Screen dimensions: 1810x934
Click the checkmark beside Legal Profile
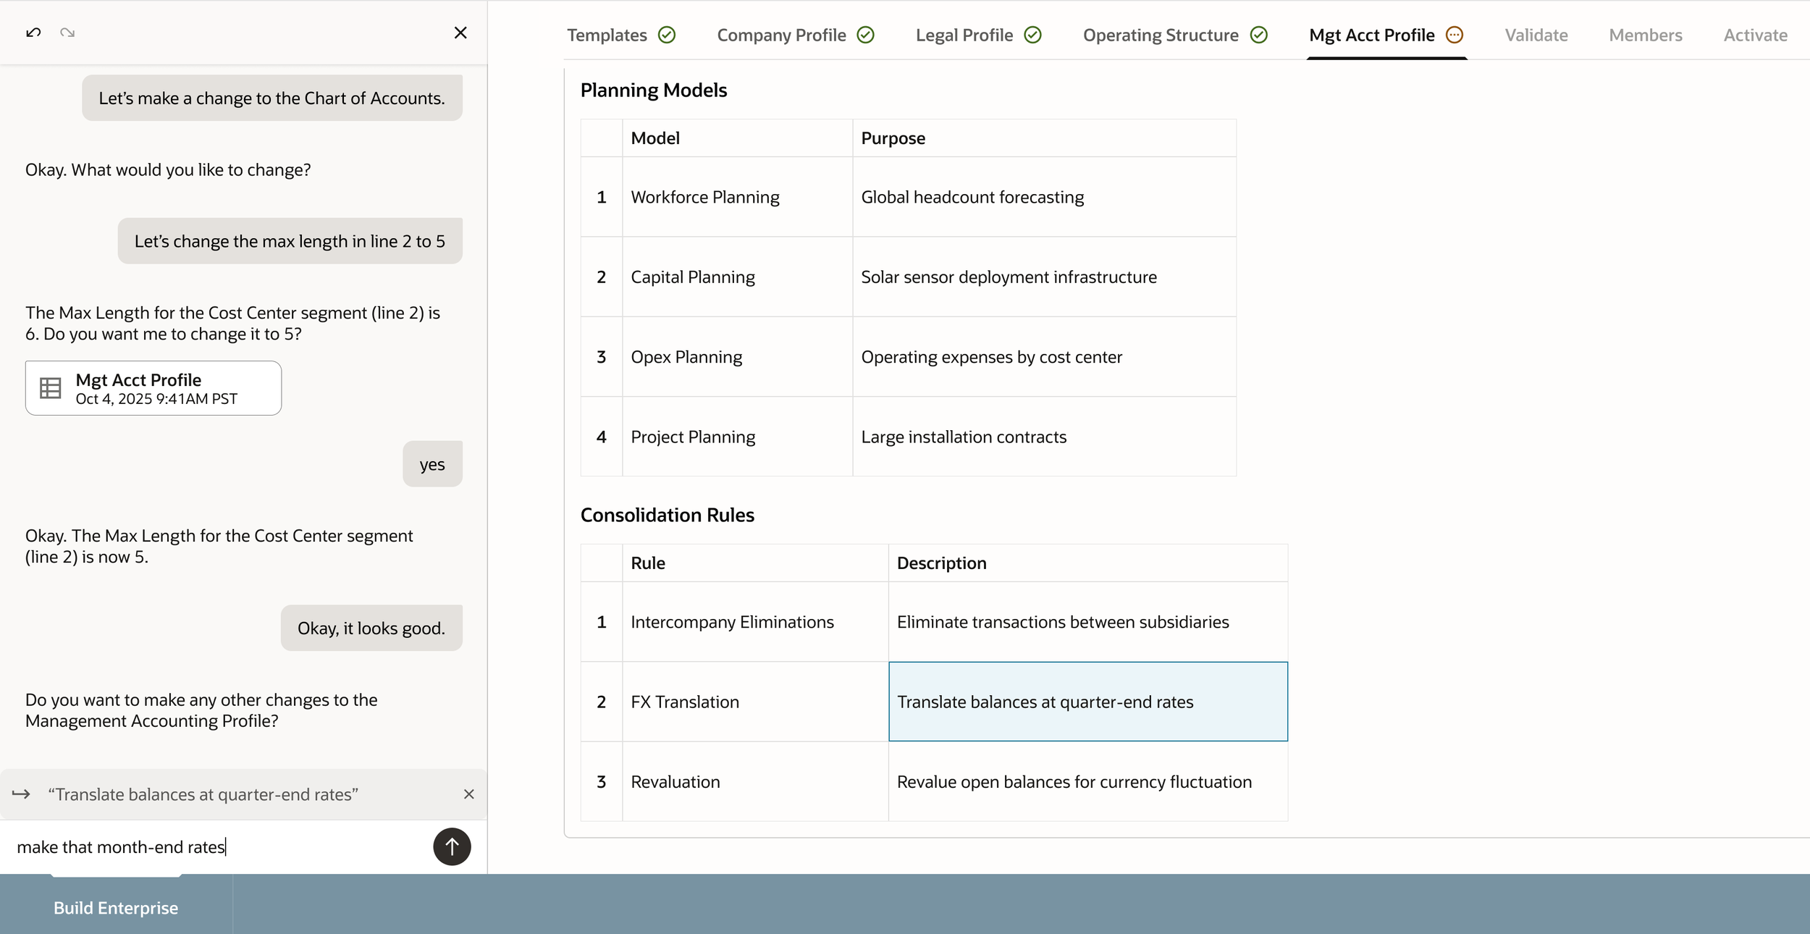point(1033,34)
